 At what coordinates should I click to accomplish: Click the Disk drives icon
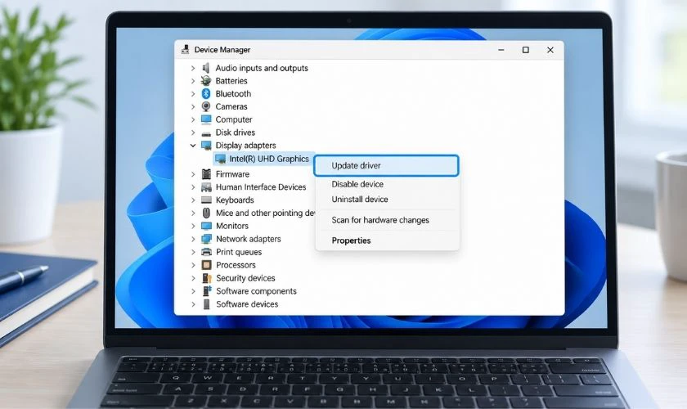(x=206, y=133)
